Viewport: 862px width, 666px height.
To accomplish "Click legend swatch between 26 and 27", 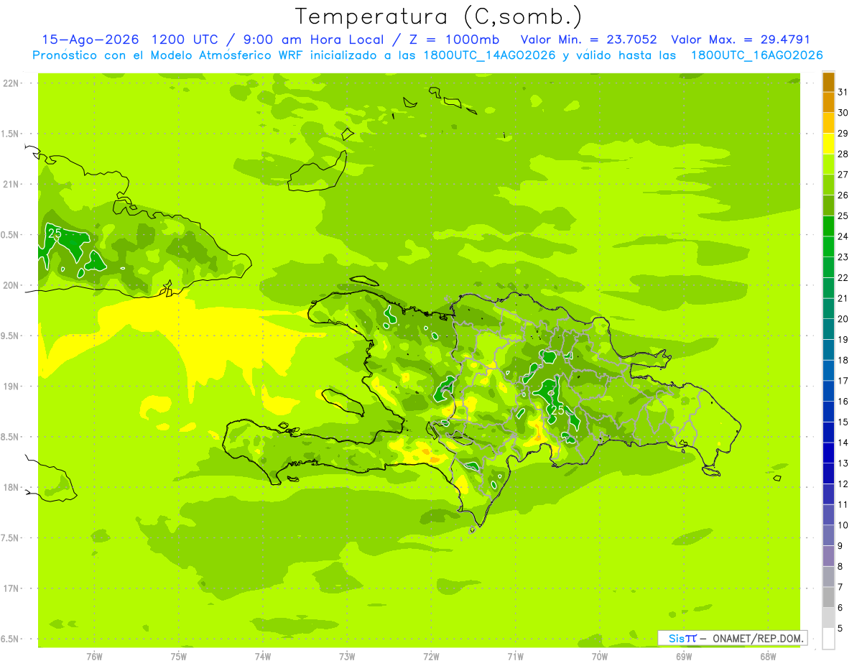I will (828, 185).
